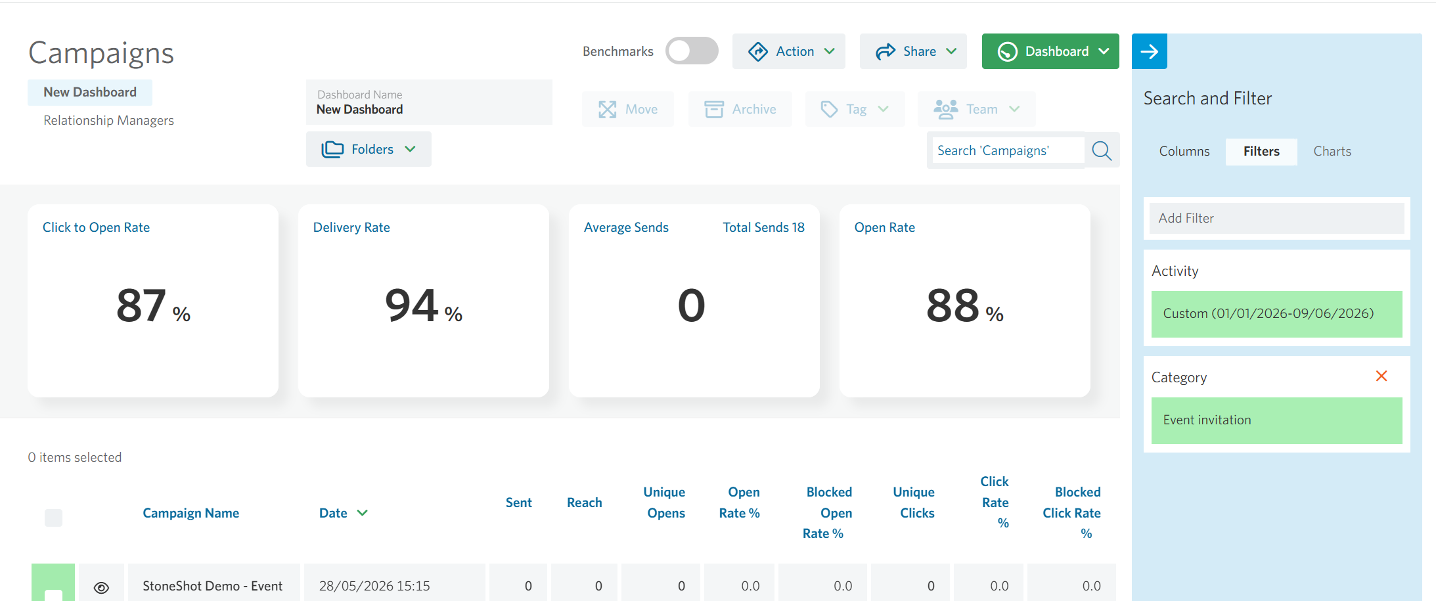
Task: Select Relationship Managers dashboard
Action: click(108, 120)
